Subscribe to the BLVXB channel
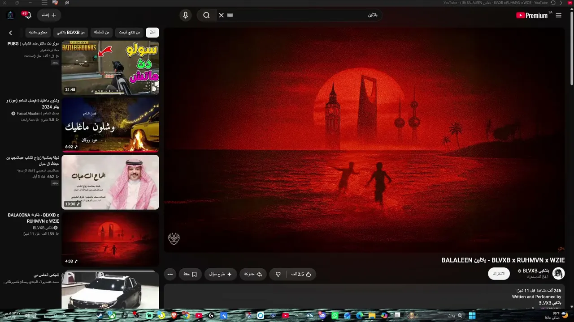 click(x=499, y=274)
